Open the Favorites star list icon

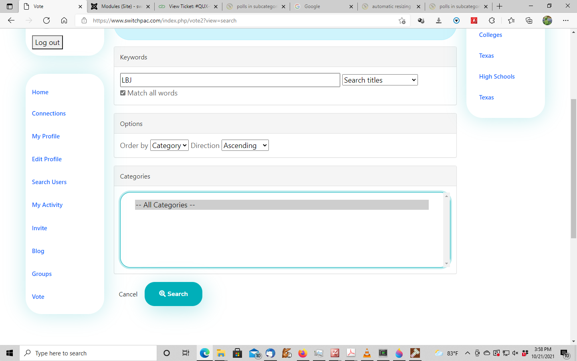point(511,20)
